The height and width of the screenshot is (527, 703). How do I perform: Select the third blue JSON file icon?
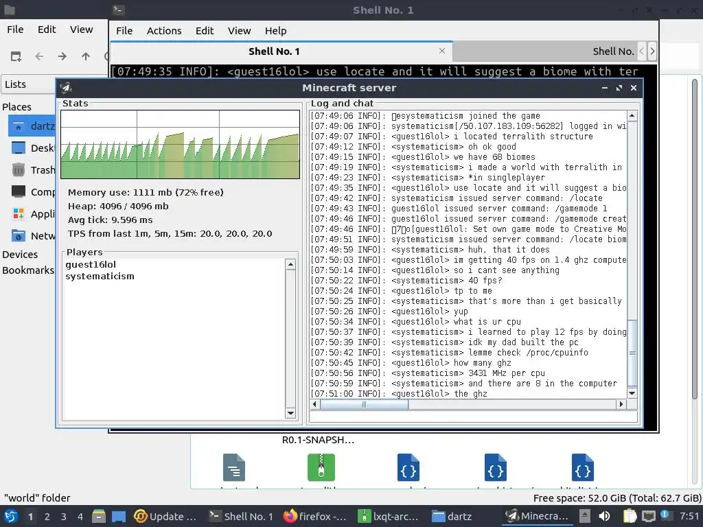583,467
